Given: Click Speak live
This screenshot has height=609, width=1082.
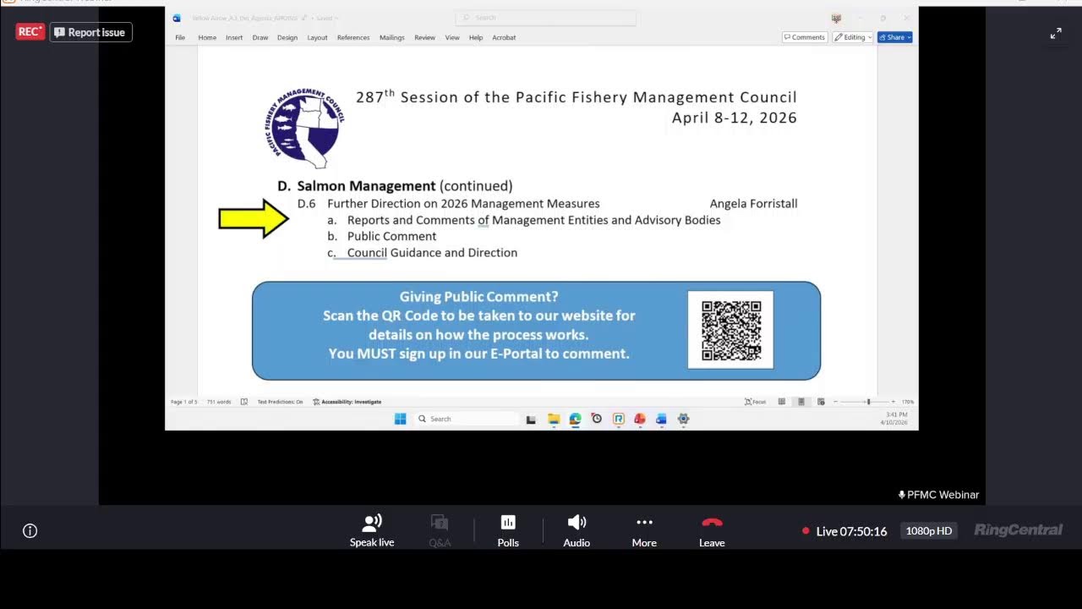Looking at the screenshot, I should (372, 530).
